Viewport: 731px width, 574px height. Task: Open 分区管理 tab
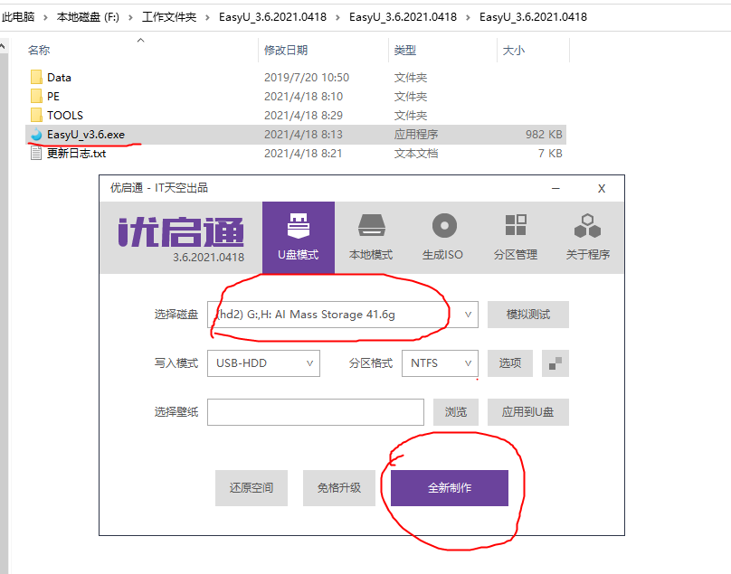516,237
